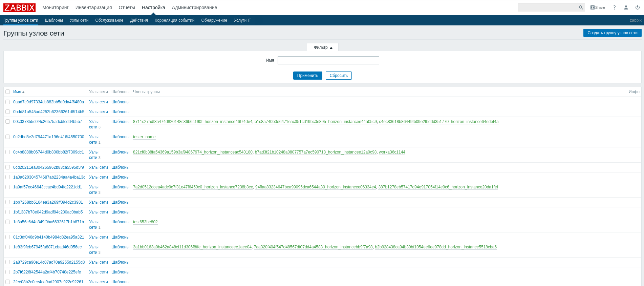The width and height of the screenshot is (644, 286).
Task: Tick checkbox for group 1c3a56c6d4a349f0ba6632617b1b871b
Action: [8, 222]
